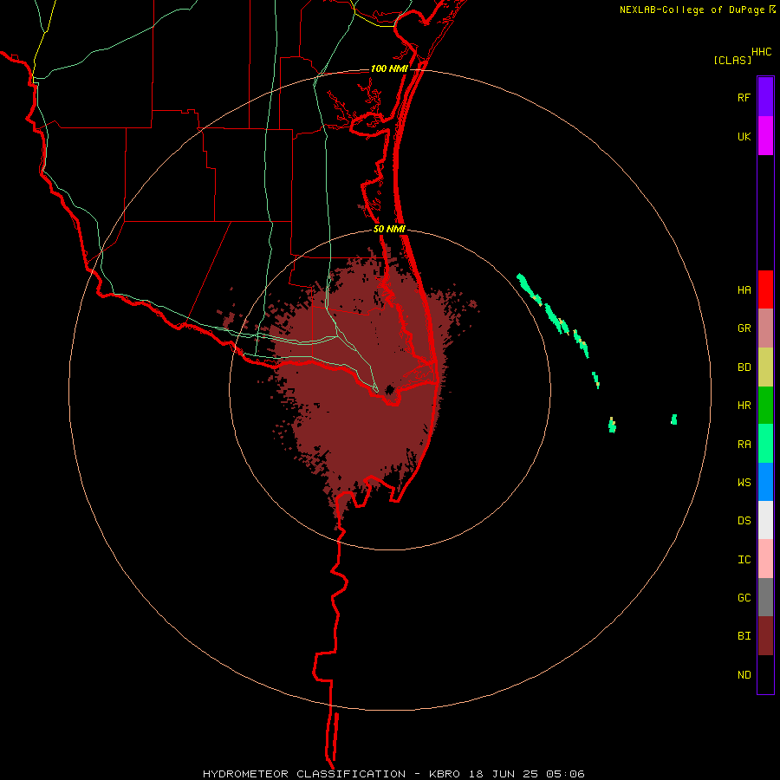The width and height of the screenshot is (780, 780).
Task: Click the UK legend label
Action: (744, 136)
